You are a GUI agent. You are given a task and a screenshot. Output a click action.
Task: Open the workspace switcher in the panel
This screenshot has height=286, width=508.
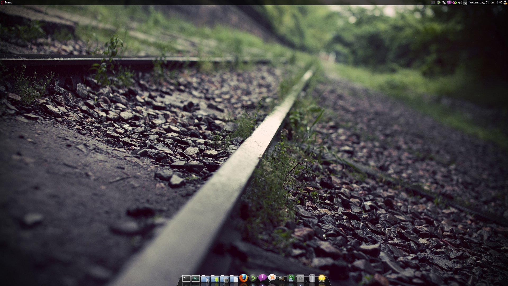click(x=465, y=3)
